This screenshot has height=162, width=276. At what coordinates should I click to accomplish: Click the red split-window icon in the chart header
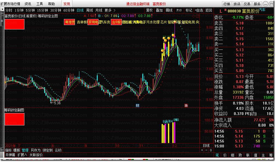[198, 16]
